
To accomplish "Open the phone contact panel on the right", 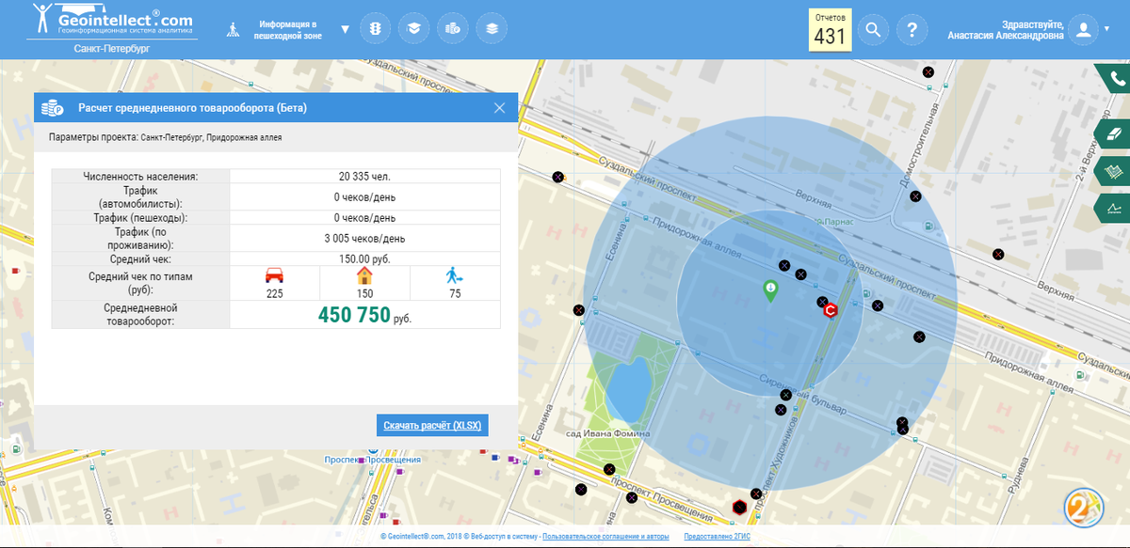I will [1114, 78].
